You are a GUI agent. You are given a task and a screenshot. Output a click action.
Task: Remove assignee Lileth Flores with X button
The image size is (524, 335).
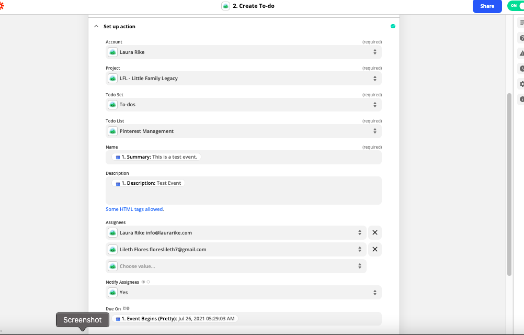375,249
